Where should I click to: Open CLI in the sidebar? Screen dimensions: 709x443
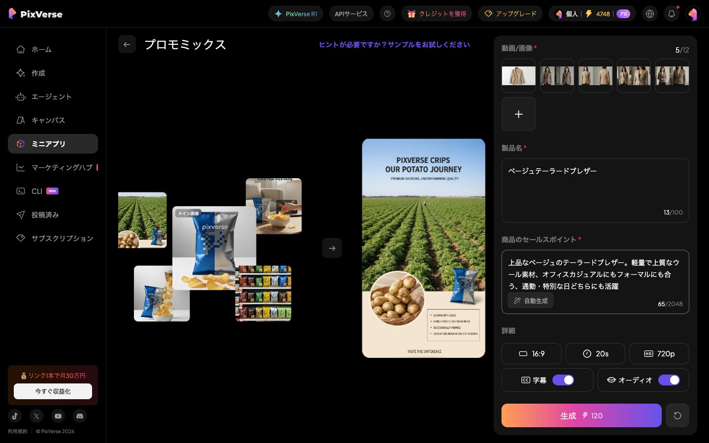[53, 191]
